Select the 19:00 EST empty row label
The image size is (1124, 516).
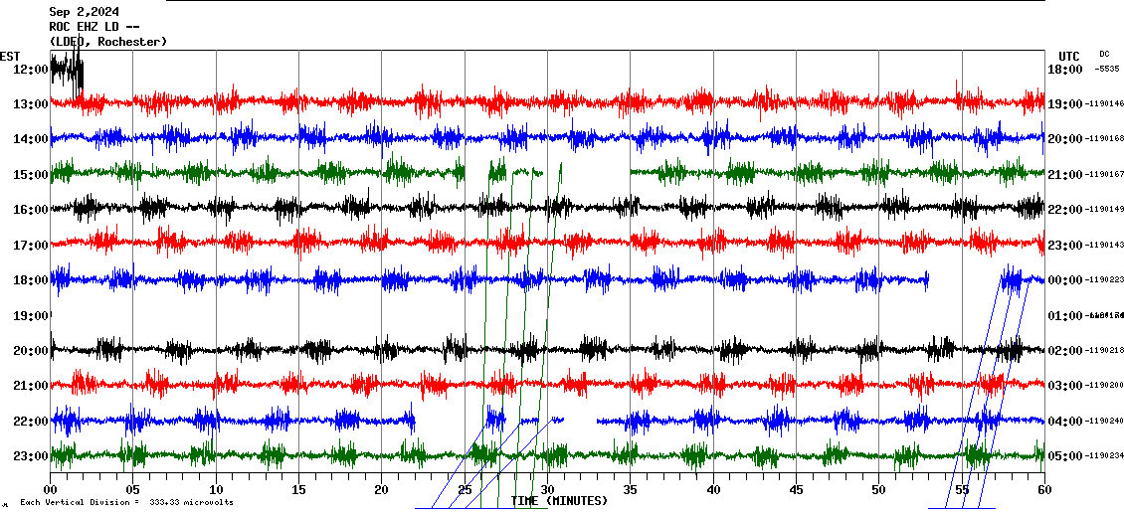pos(30,316)
